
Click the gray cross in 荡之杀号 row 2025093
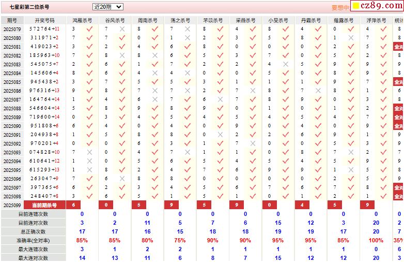click(188, 152)
